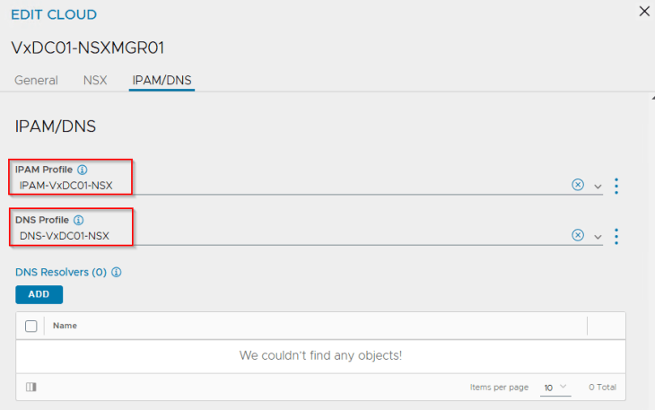The height and width of the screenshot is (410, 655).
Task: Clear the DNS Profile selection
Action: [578, 235]
